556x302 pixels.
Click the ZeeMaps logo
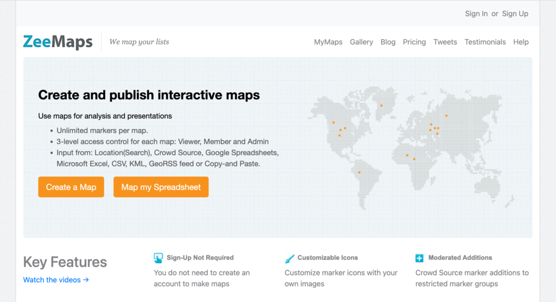pos(58,42)
